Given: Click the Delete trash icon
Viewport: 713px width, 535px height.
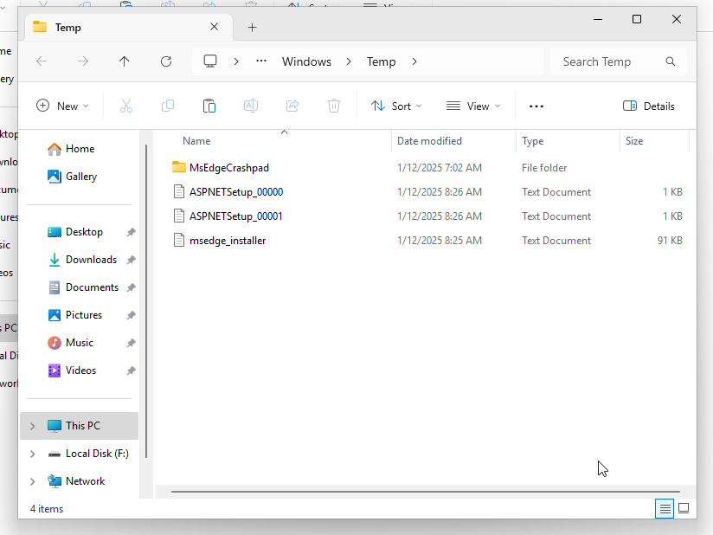Looking at the screenshot, I should tap(334, 106).
